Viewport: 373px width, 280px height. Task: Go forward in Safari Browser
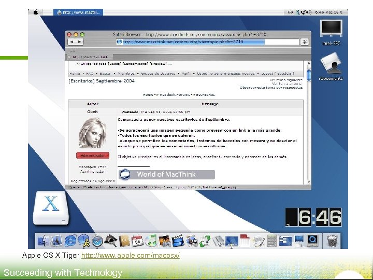(x=80, y=42)
